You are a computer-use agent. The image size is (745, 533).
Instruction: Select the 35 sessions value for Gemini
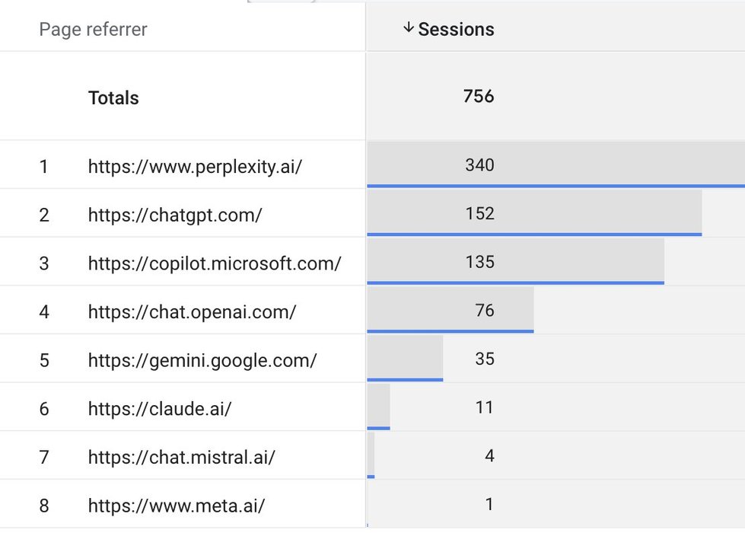coord(484,359)
